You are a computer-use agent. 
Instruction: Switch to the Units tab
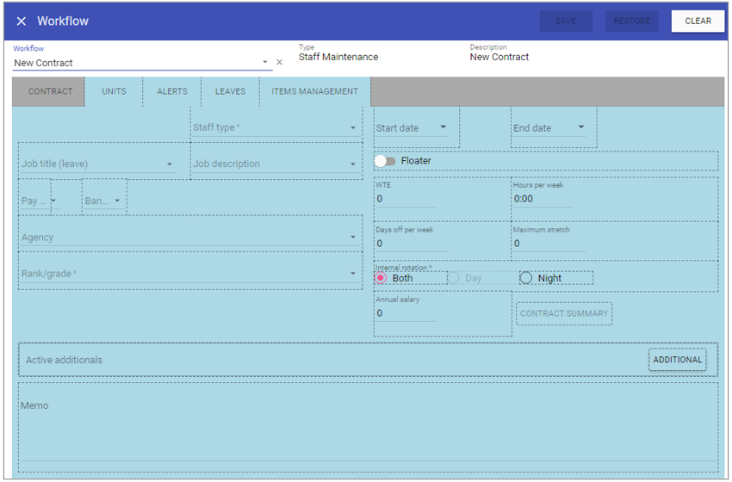[x=114, y=92]
